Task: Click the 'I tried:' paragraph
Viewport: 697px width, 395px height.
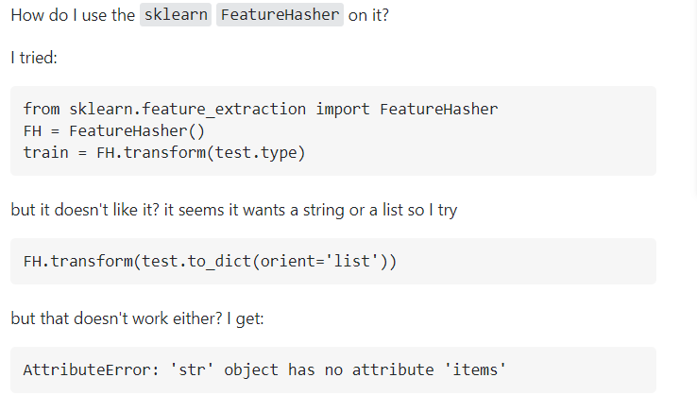Action: pyautogui.click(x=34, y=59)
